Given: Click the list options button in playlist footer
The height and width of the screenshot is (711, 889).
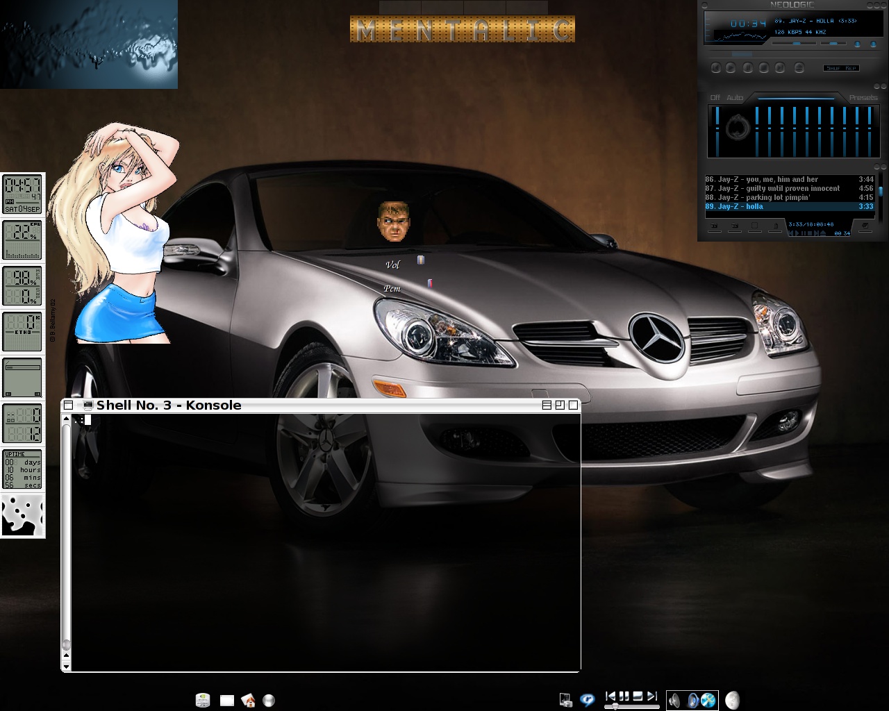Looking at the screenshot, I should 865,226.
